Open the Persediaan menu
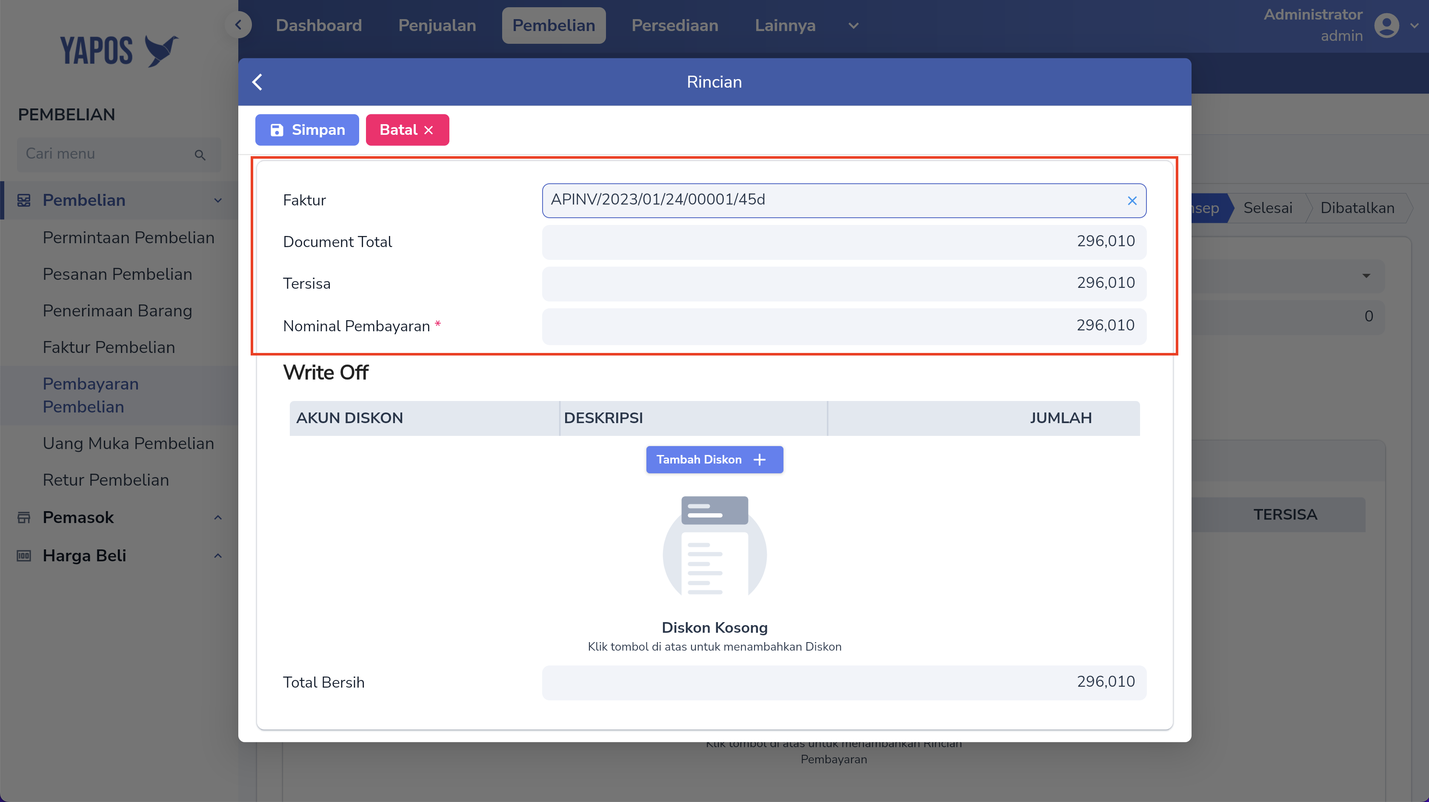Screen dimensions: 1429x802 674,26
